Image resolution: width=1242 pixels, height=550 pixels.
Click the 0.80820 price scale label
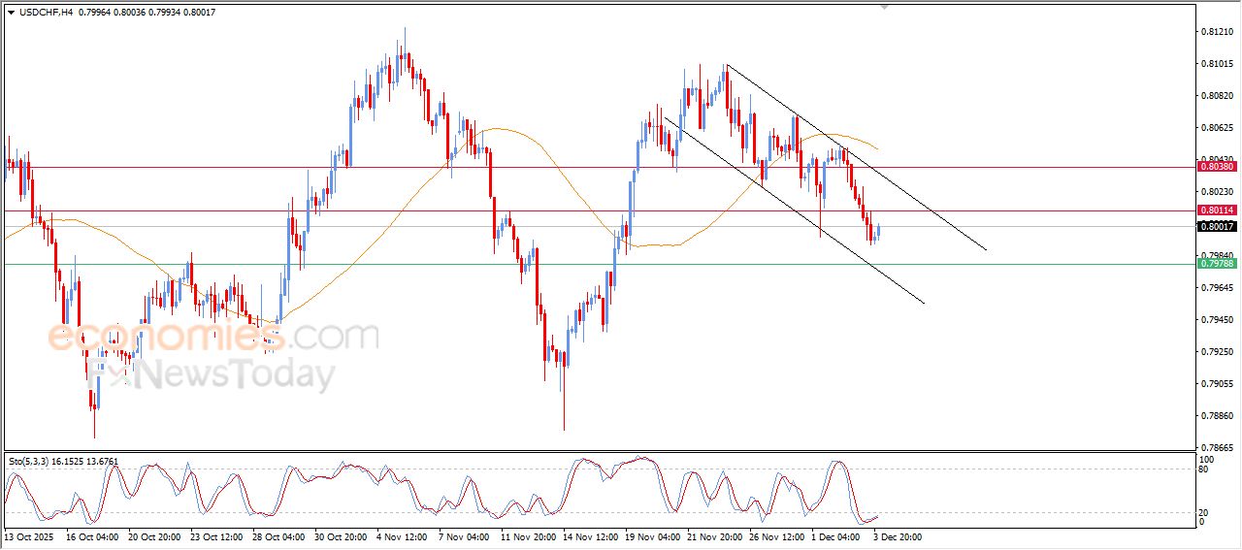(1216, 96)
